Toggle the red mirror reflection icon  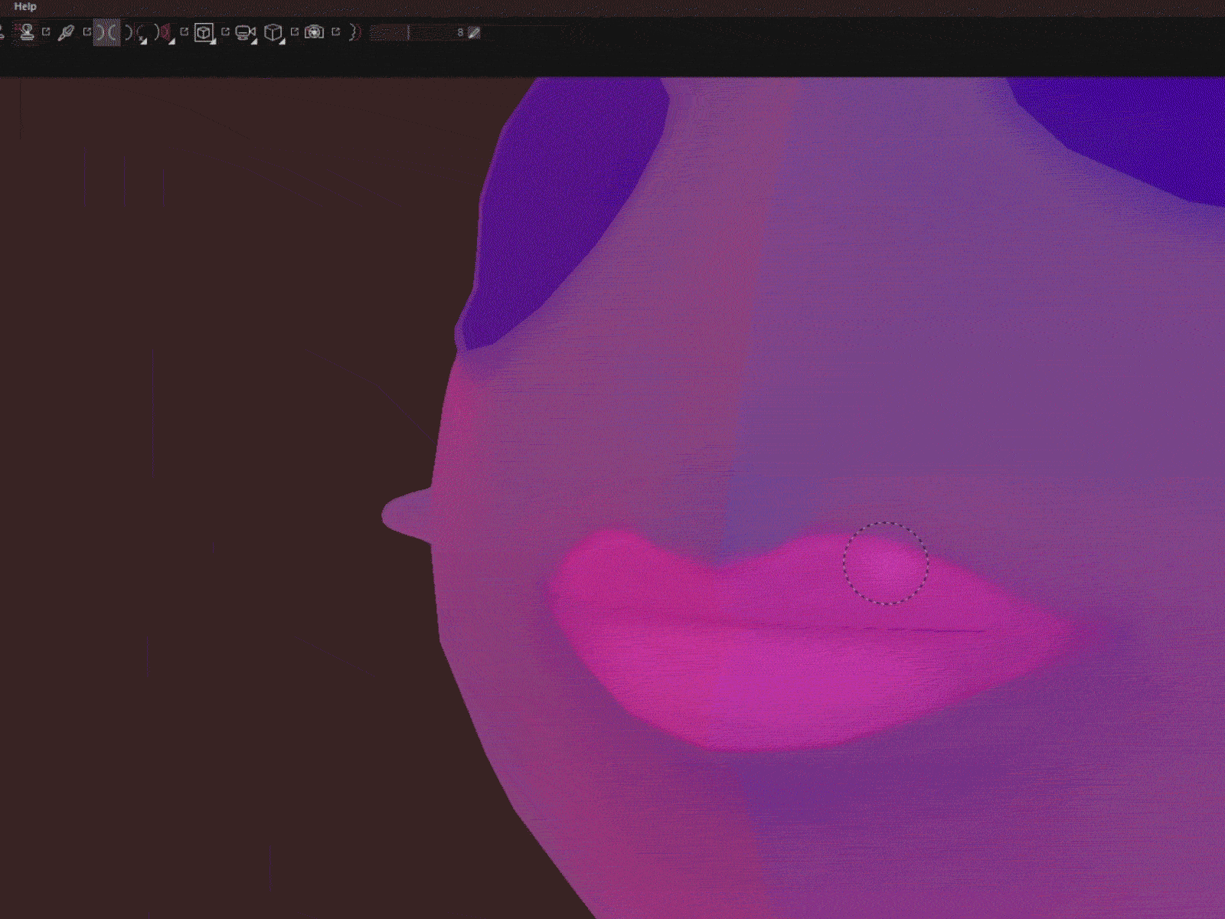(x=163, y=32)
